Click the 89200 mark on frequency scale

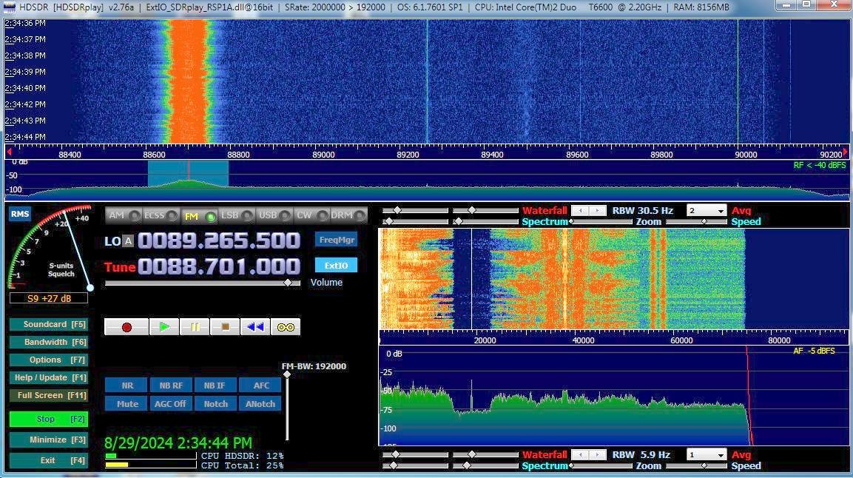(408, 155)
